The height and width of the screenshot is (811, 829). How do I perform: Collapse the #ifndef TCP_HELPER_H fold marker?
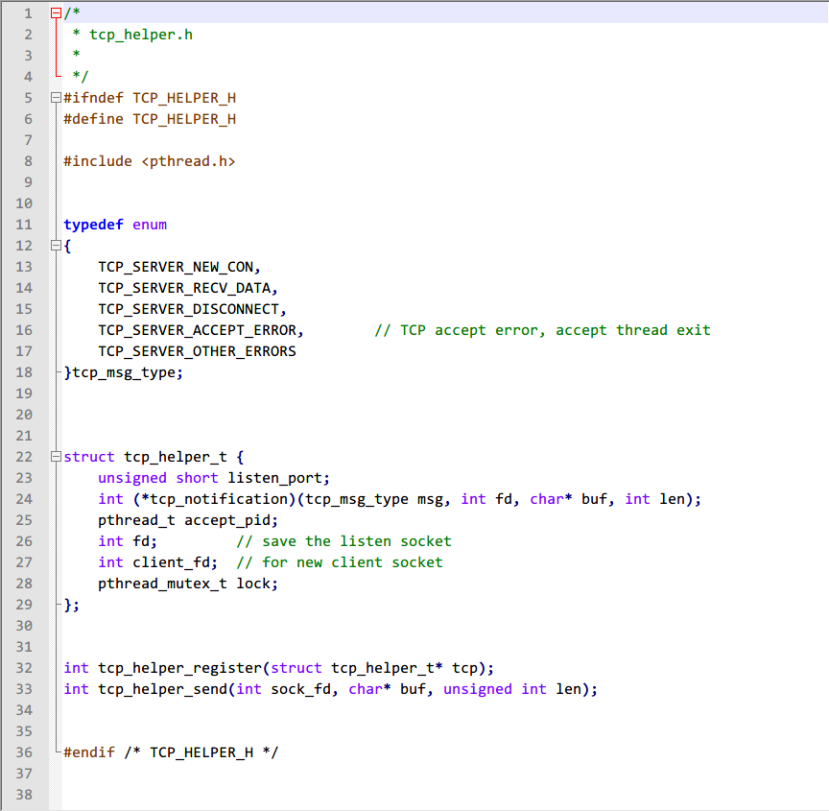click(x=56, y=98)
